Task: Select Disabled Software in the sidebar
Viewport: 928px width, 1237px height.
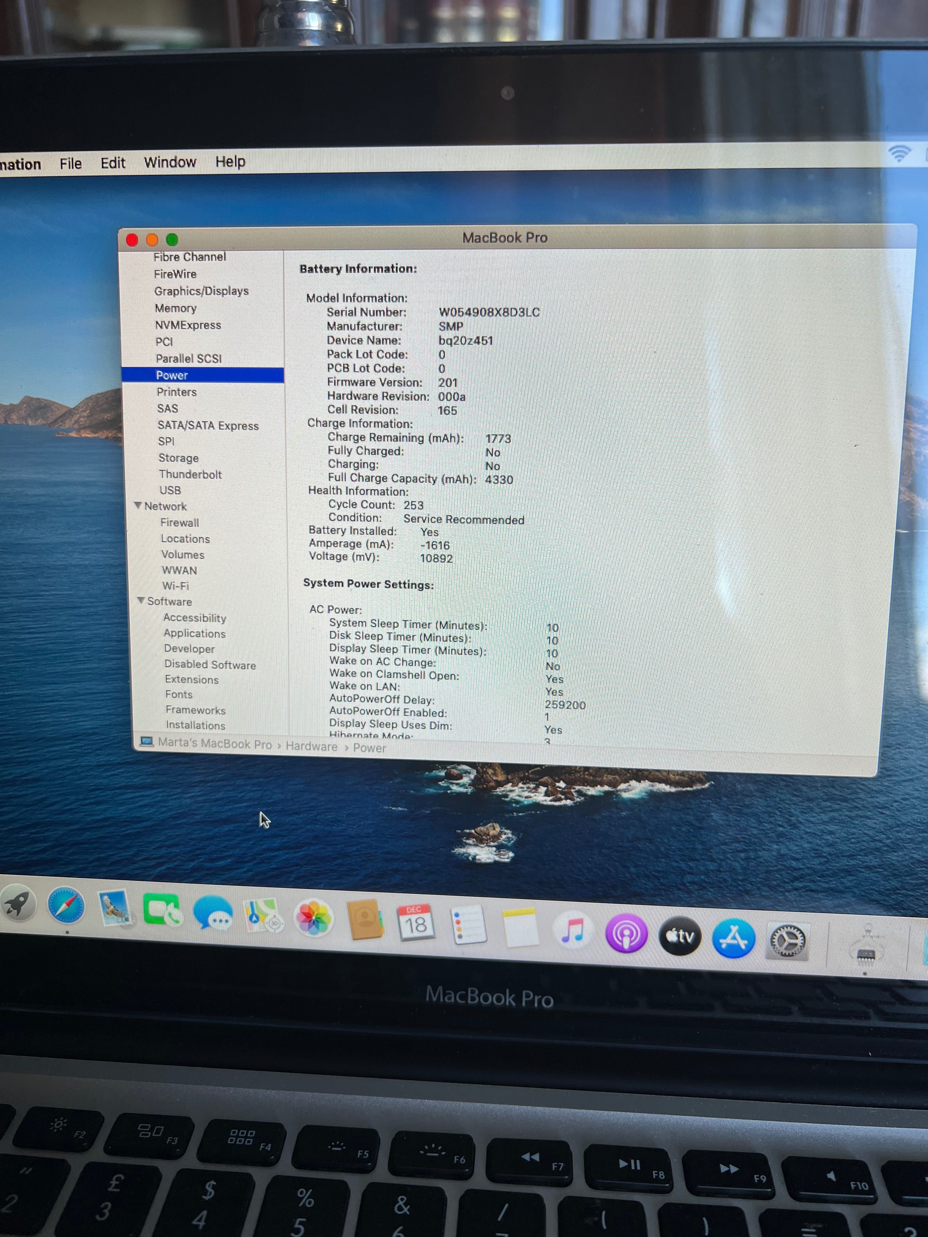Action: tap(210, 665)
